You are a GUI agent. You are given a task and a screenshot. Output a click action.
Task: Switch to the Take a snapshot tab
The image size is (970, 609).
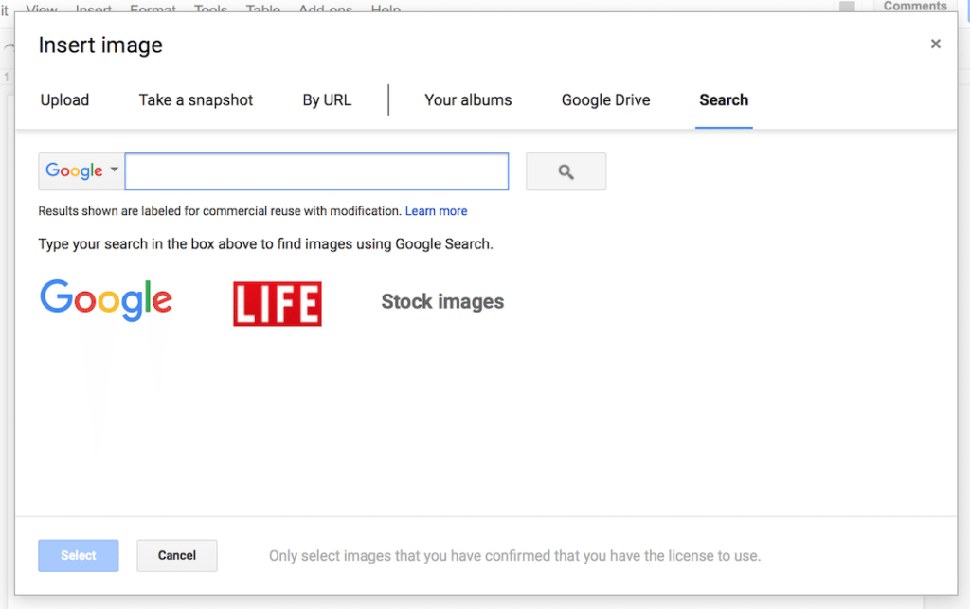click(195, 99)
